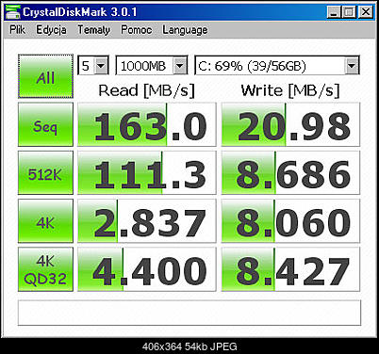This screenshot has height=354, width=379.
Task: Run all benchmarks with the All button
Action: click(x=45, y=76)
